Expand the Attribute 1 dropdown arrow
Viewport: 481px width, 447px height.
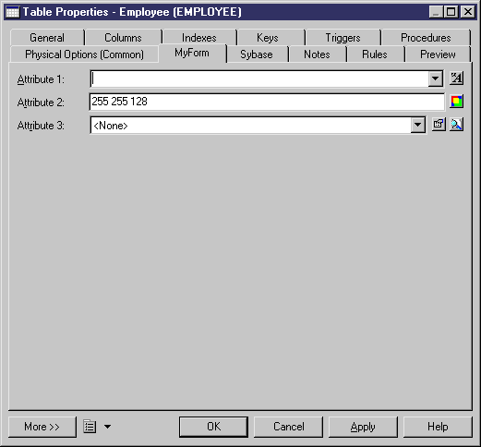pyautogui.click(x=435, y=79)
